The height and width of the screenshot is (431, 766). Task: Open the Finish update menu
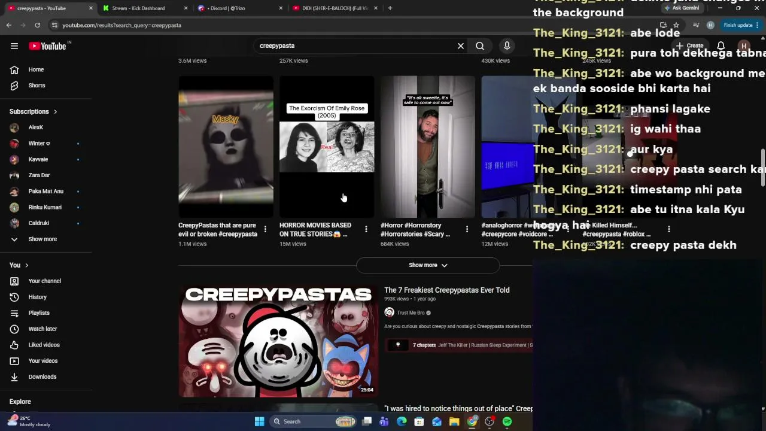(741, 25)
